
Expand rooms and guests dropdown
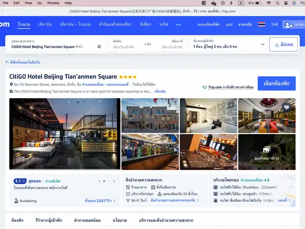(x=262, y=44)
